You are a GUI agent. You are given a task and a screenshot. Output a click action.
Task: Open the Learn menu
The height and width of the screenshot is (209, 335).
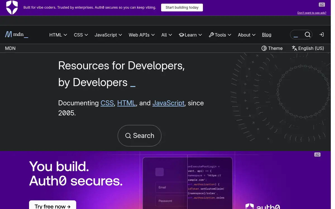[x=190, y=35]
